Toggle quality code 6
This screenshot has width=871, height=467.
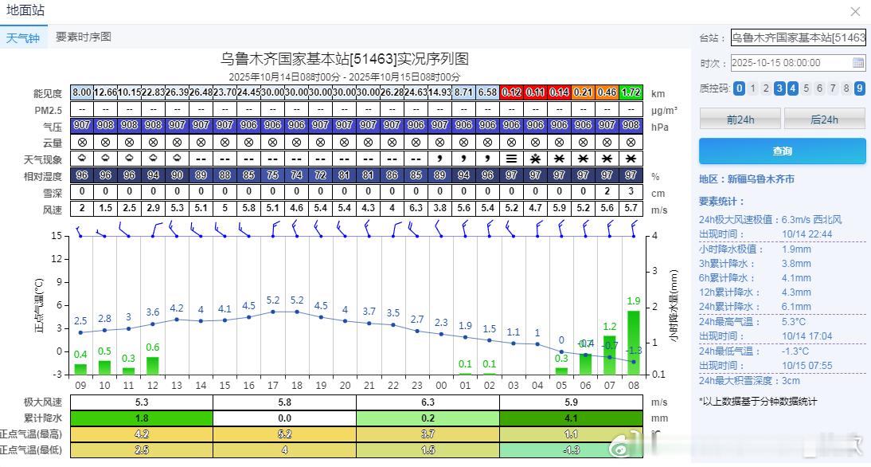[x=819, y=88]
